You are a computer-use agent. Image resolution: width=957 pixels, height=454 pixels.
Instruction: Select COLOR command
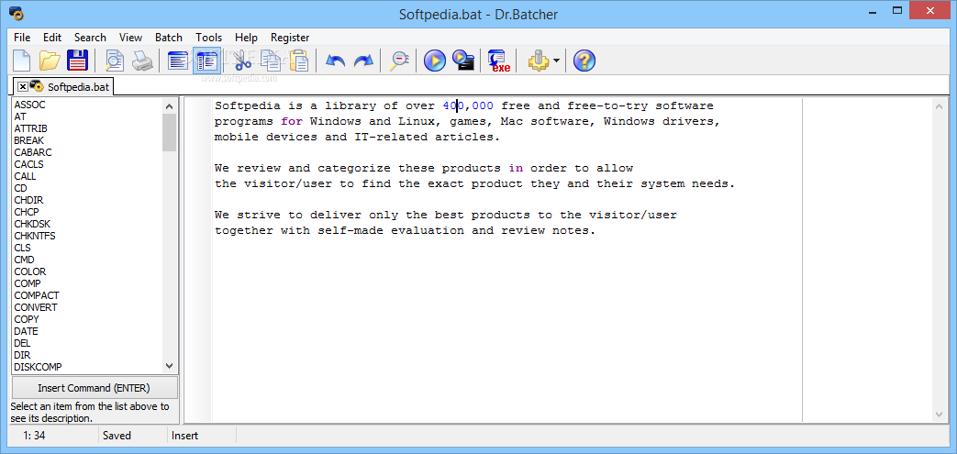click(86, 271)
